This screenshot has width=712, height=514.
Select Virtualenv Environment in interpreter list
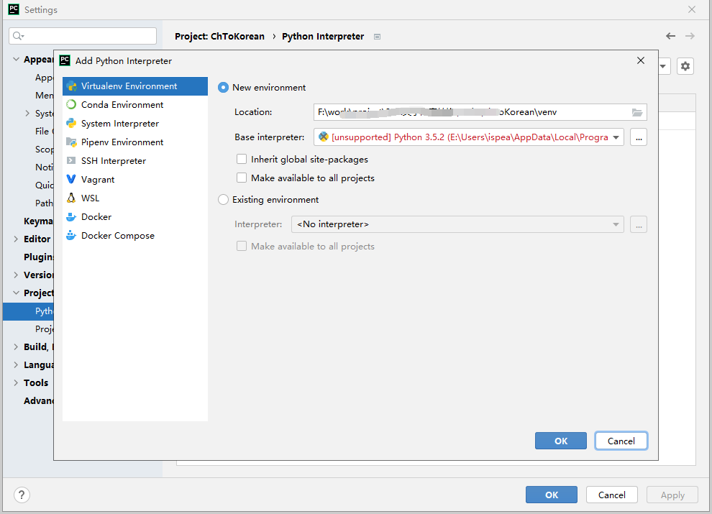coord(135,86)
